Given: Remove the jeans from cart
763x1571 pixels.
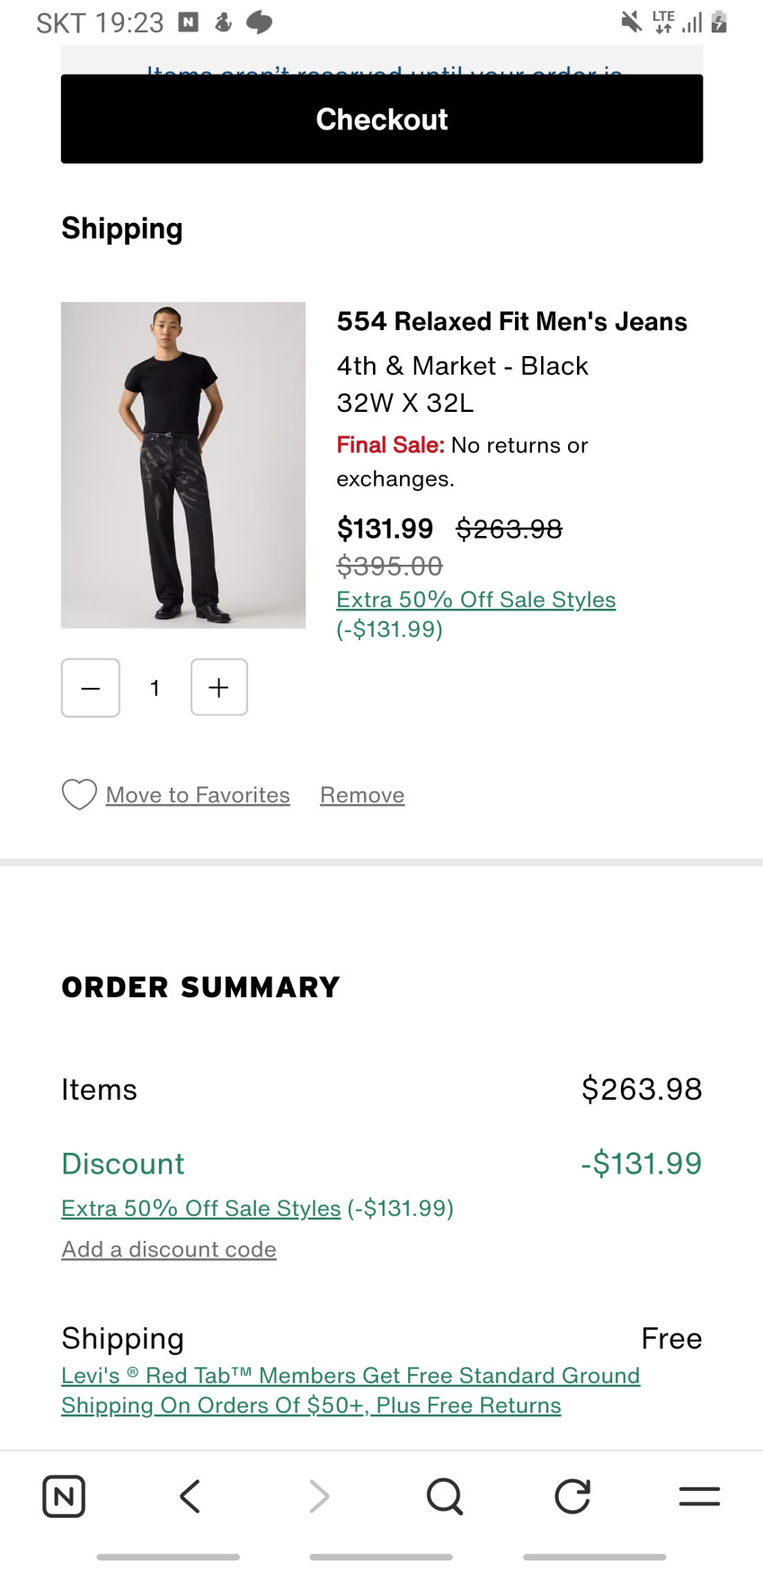Looking at the screenshot, I should tap(362, 795).
